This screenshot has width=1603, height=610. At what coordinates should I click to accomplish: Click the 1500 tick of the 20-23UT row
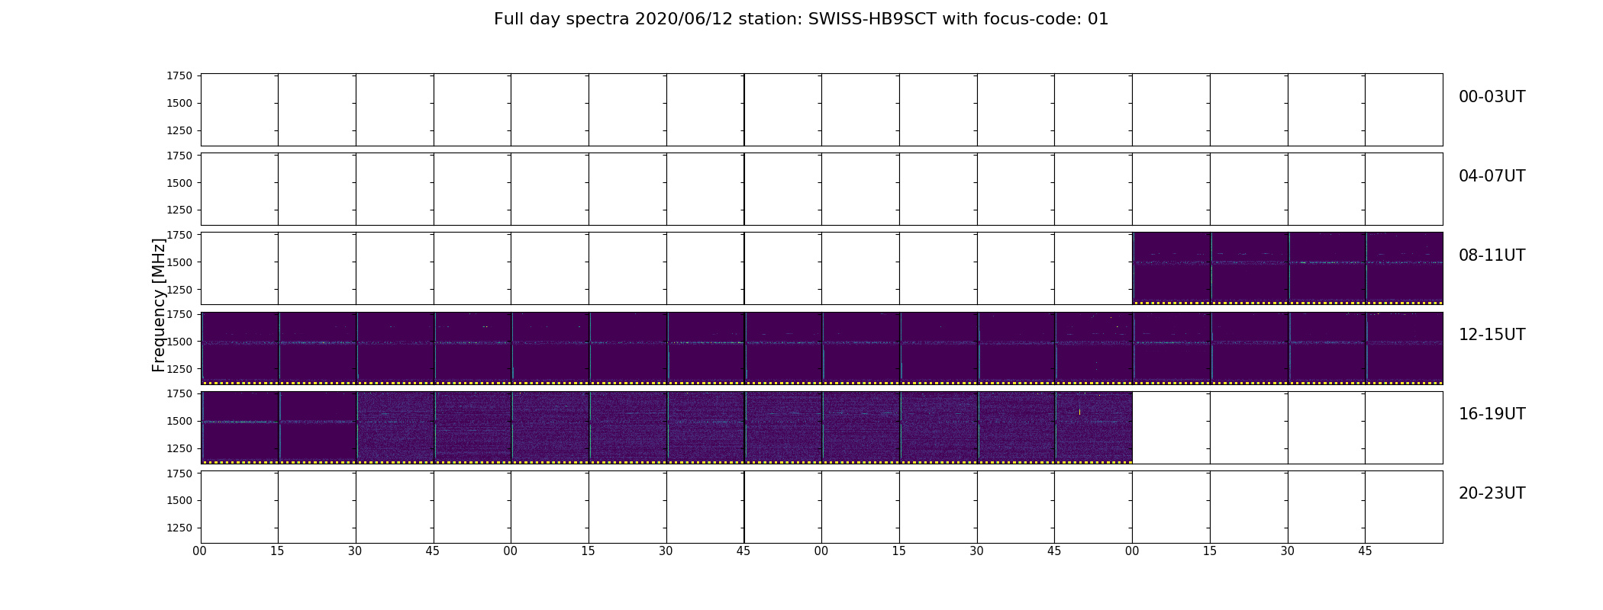[179, 501]
